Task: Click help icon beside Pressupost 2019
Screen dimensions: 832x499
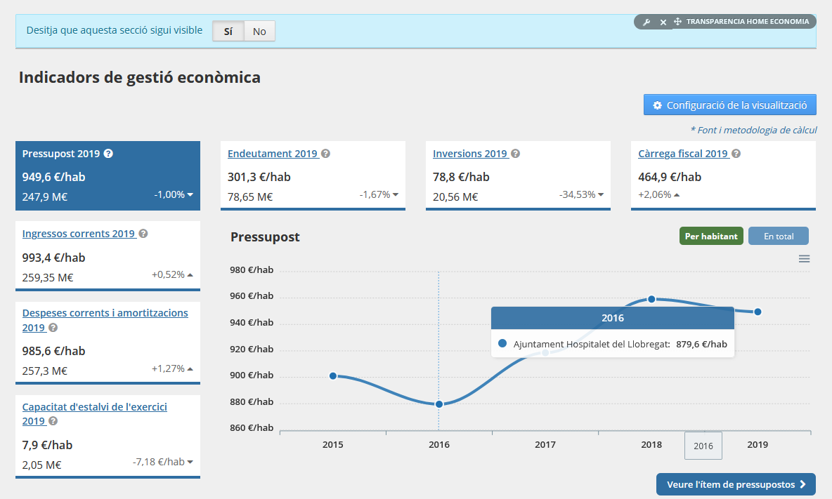Action: point(108,154)
